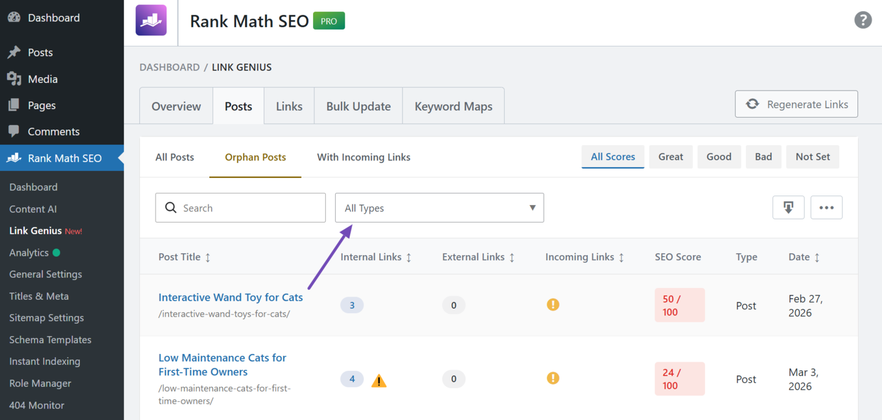Image resolution: width=882 pixels, height=420 pixels.
Task: Sort by Internal Links arrows icon
Action: tap(409, 257)
